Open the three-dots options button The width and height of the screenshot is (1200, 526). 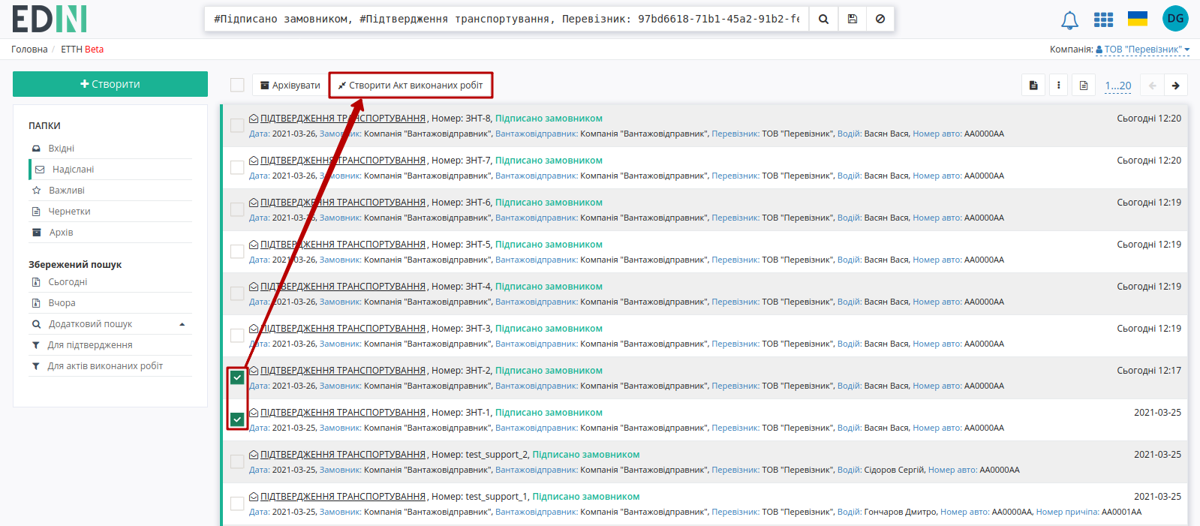pos(1058,86)
